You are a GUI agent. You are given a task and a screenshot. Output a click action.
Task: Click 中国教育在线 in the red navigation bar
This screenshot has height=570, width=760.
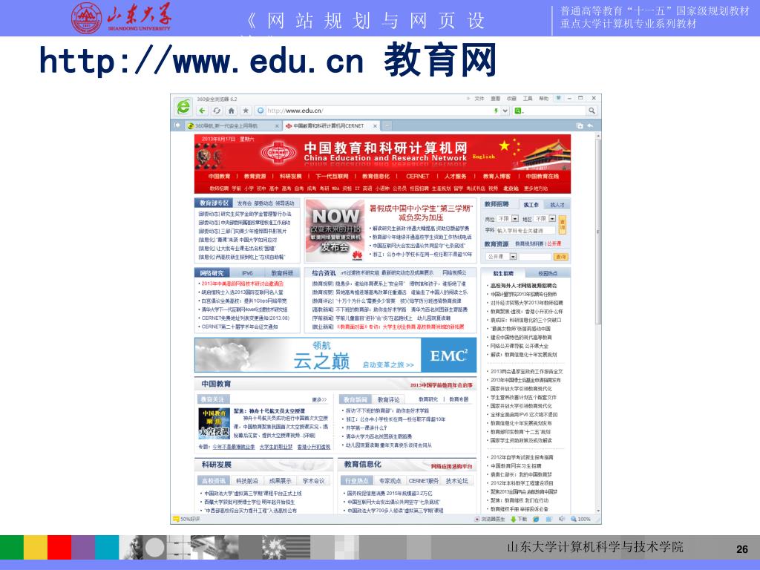(543, 177)
